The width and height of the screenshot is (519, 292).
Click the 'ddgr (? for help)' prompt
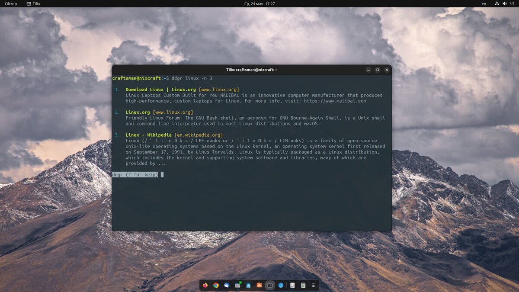tap(135, 174)
